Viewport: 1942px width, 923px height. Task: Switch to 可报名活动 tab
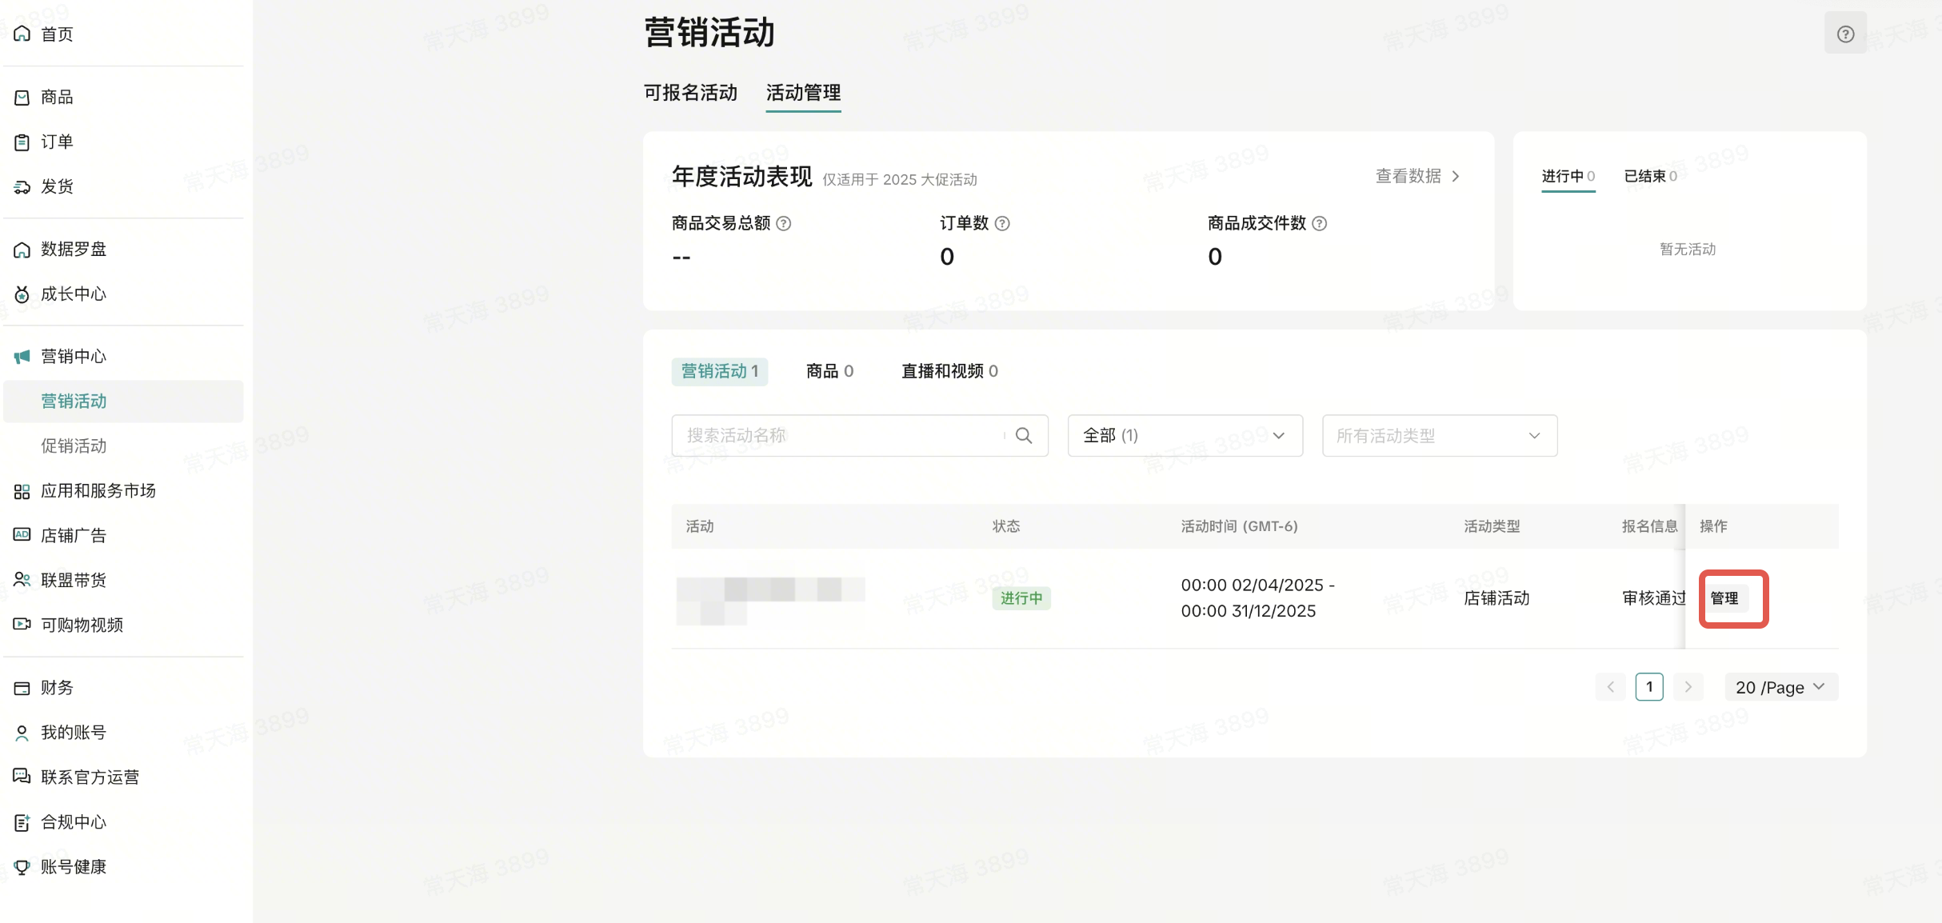pos(690,93)
